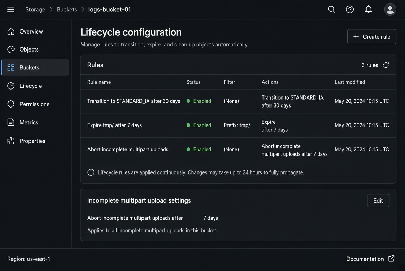The image size is (405, 271).
Task: Edit incomplete multipart upload settings
Action: 378,200
